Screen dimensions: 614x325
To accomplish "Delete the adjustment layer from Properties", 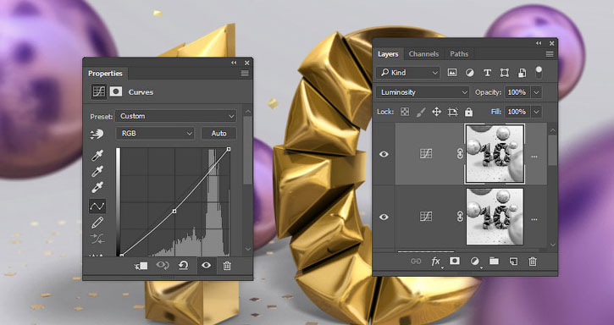I will [x=227, y=266].
